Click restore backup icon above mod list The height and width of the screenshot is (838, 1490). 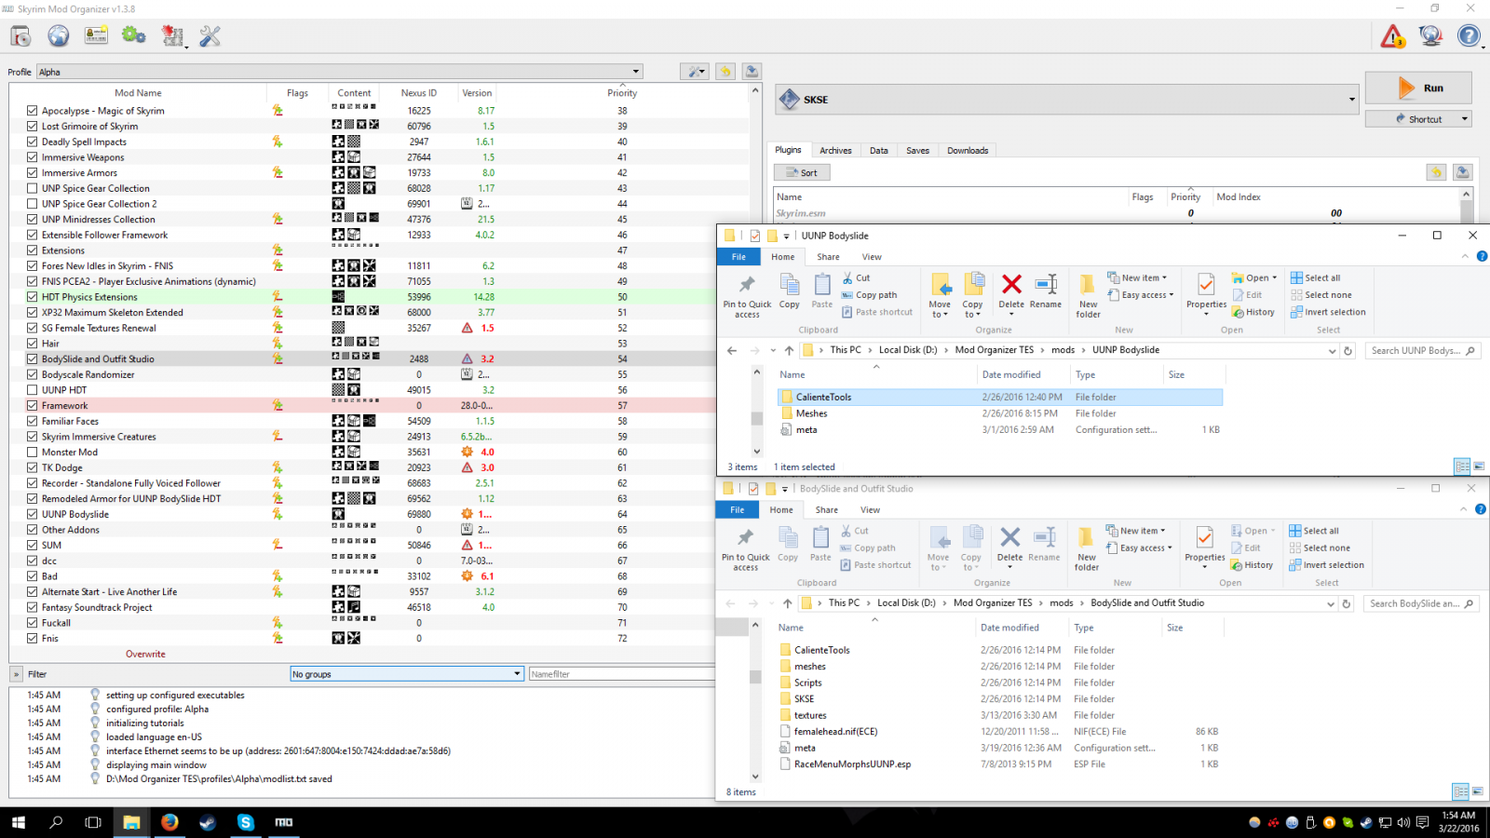(725, 72)
